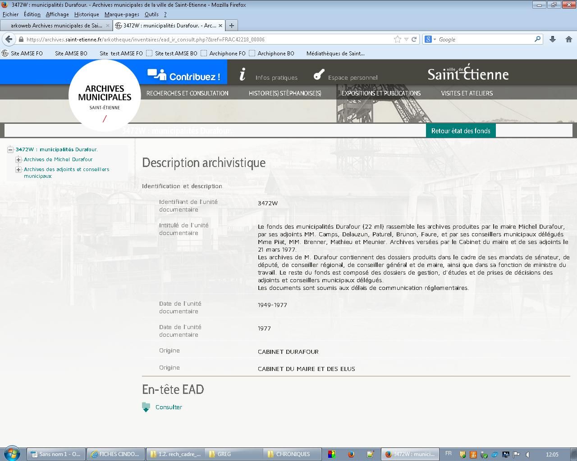Click the Firefox back arrow button
577x461 pixels.
click(x=9, y=39)
